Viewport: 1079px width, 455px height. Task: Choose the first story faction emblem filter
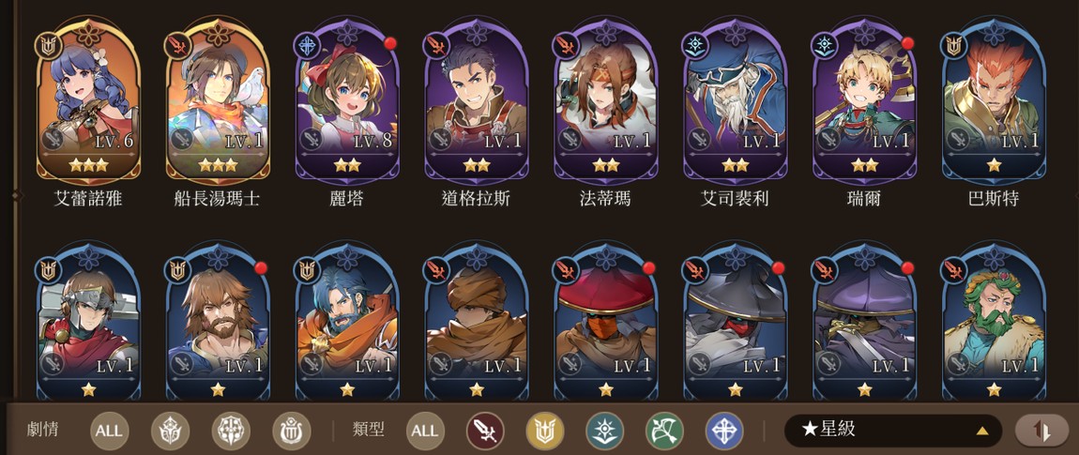coord(170,431)
